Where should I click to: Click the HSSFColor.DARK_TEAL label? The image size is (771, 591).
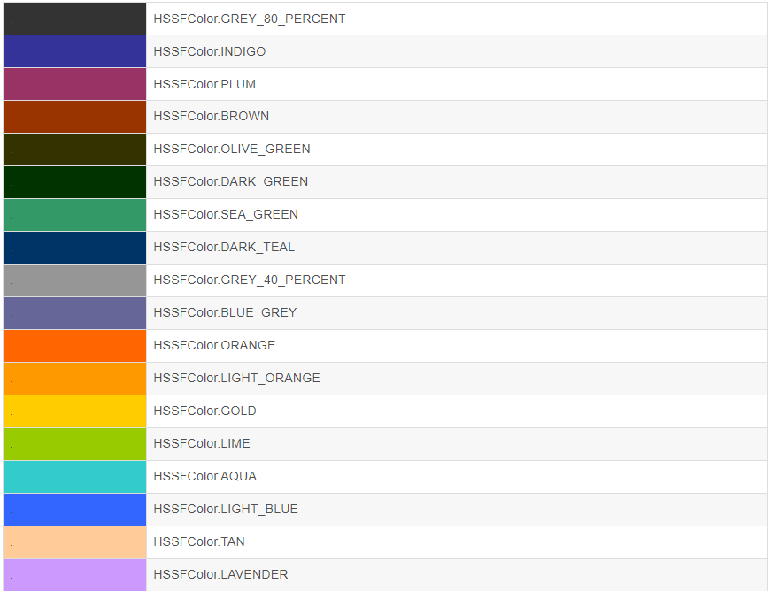tap(224, 247)
